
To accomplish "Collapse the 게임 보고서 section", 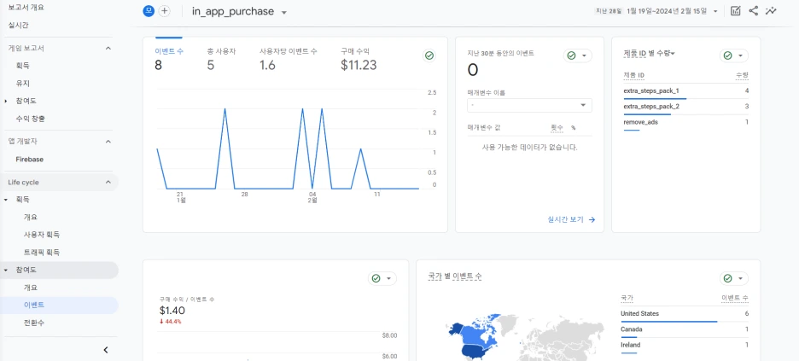I will [x=108, y=49].
